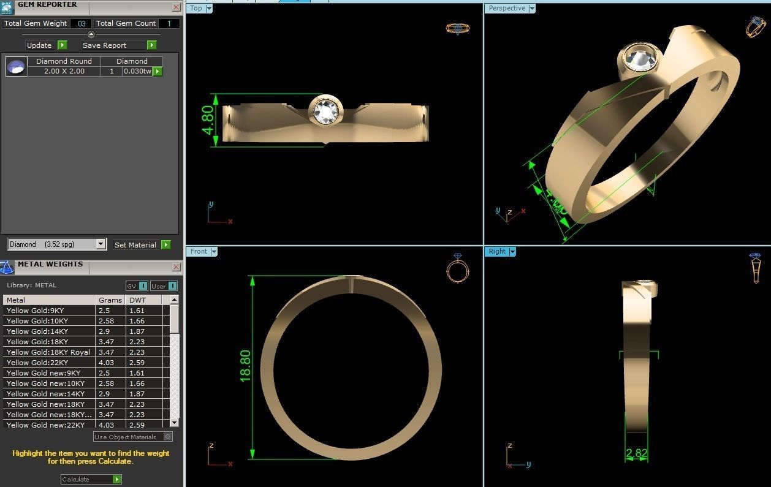Click the Gem Reporter panel icon
This screenshot has width=771, height=487.
pyautogui.click(x=6, y=8)
